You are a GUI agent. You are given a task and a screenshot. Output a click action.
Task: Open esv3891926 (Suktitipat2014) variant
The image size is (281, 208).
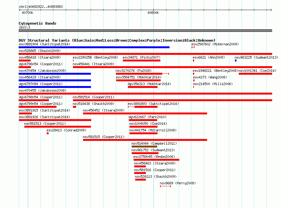pyautogui.click(x=45, y=117)
